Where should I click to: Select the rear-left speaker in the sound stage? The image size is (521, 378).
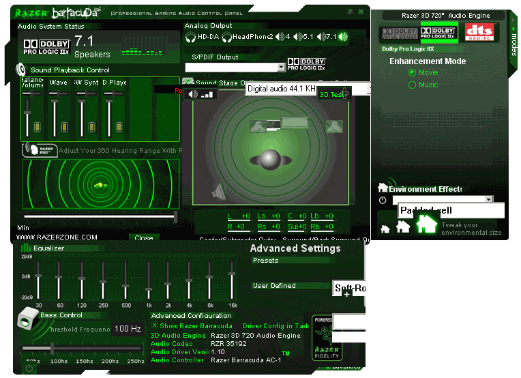coord(219,192)
